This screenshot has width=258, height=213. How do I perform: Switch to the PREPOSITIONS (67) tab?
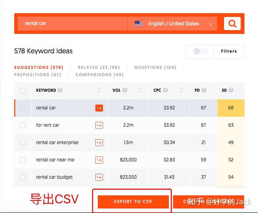[x=38, y=74]
